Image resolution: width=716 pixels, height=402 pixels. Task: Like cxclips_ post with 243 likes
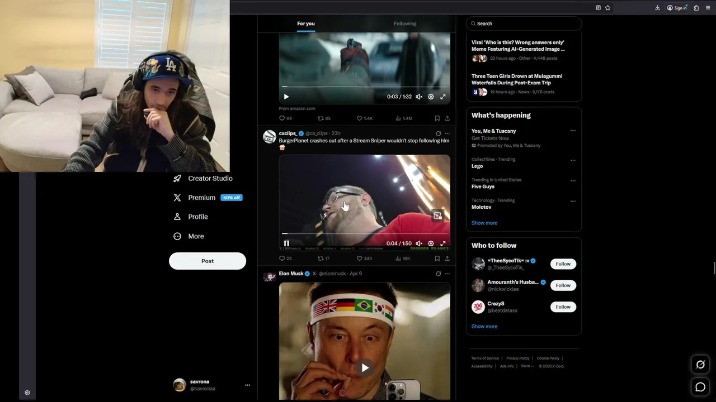pos(364,259)
